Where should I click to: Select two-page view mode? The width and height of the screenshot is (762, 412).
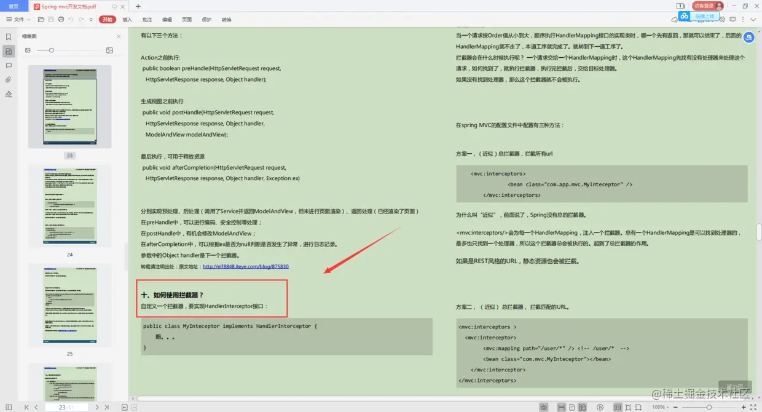click(x=582, y=407)
